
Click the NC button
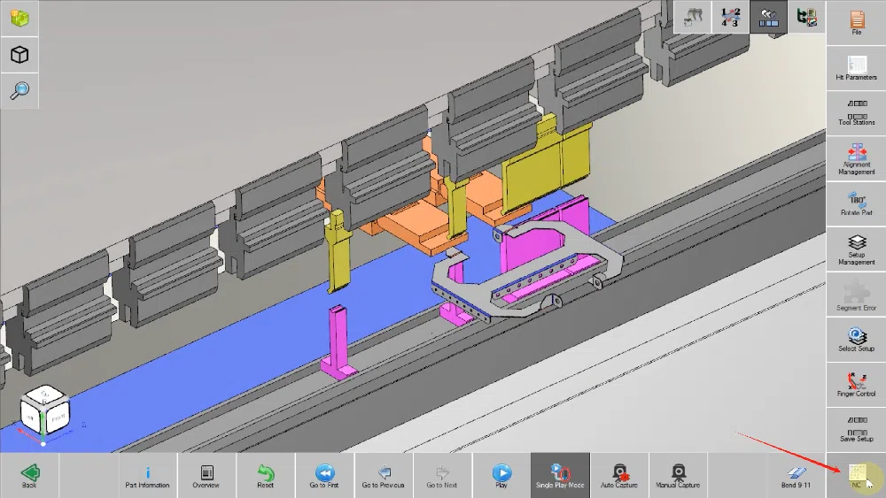click(x=856, y=476)
